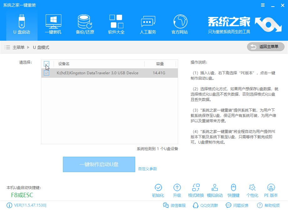Viewport: 288px width, 210px height.
Task: Switch to the U盘启动 tab
Action: (x=21, y=24)
